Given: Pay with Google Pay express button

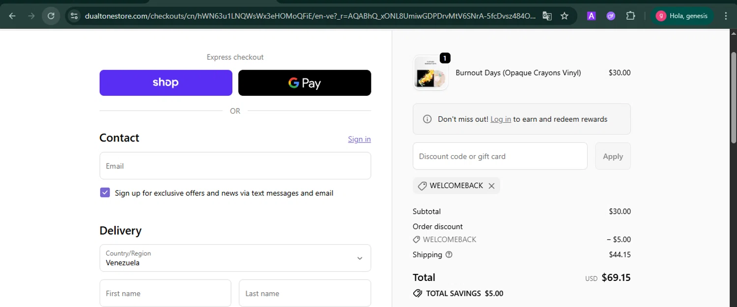Looking at the screenshot, I should click(305, 83).
